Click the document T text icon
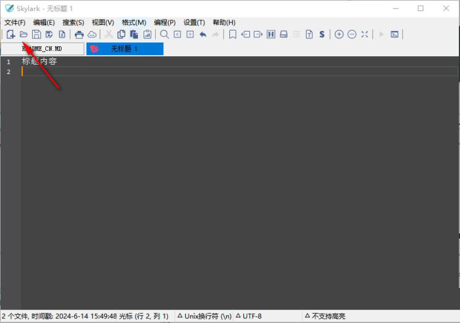 309,34
